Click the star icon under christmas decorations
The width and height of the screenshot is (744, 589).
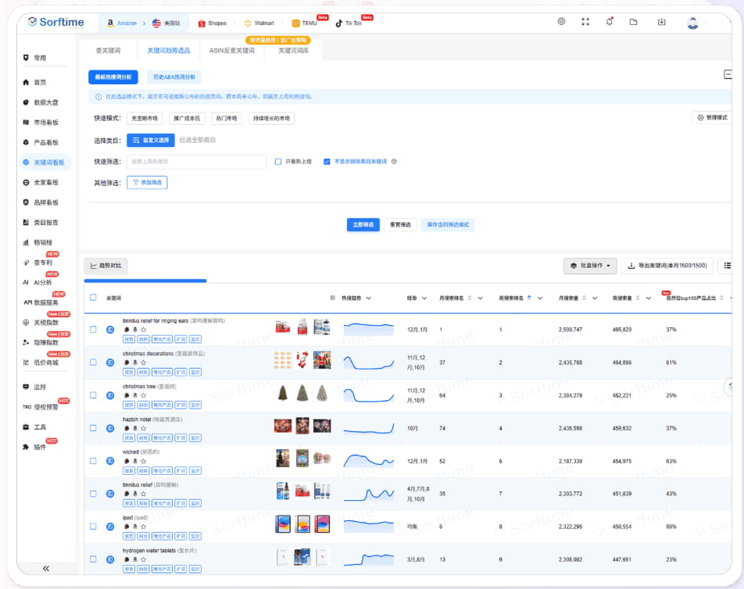click(143, 362)
